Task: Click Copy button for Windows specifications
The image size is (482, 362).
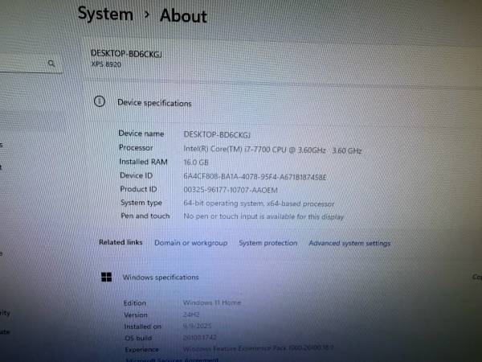Action: (x=476, y=277)
